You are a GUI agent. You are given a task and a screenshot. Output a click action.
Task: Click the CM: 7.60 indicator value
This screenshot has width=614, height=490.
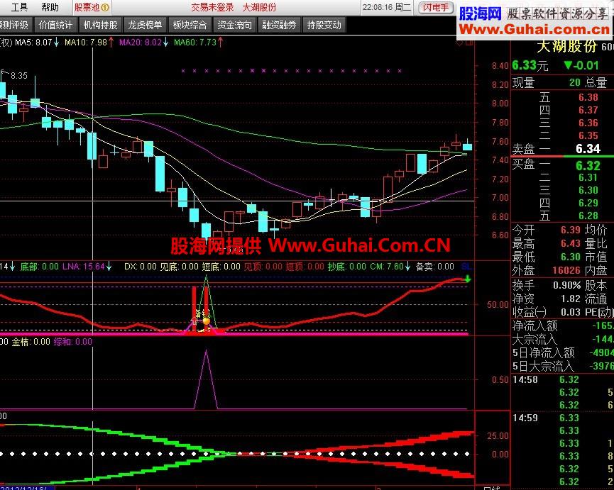coord(387,267)
